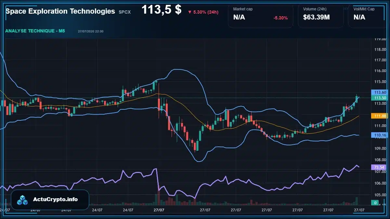The image size is (390, 219).
Task: Click the green 113.50 price tag
Action: tap(380, 98)
